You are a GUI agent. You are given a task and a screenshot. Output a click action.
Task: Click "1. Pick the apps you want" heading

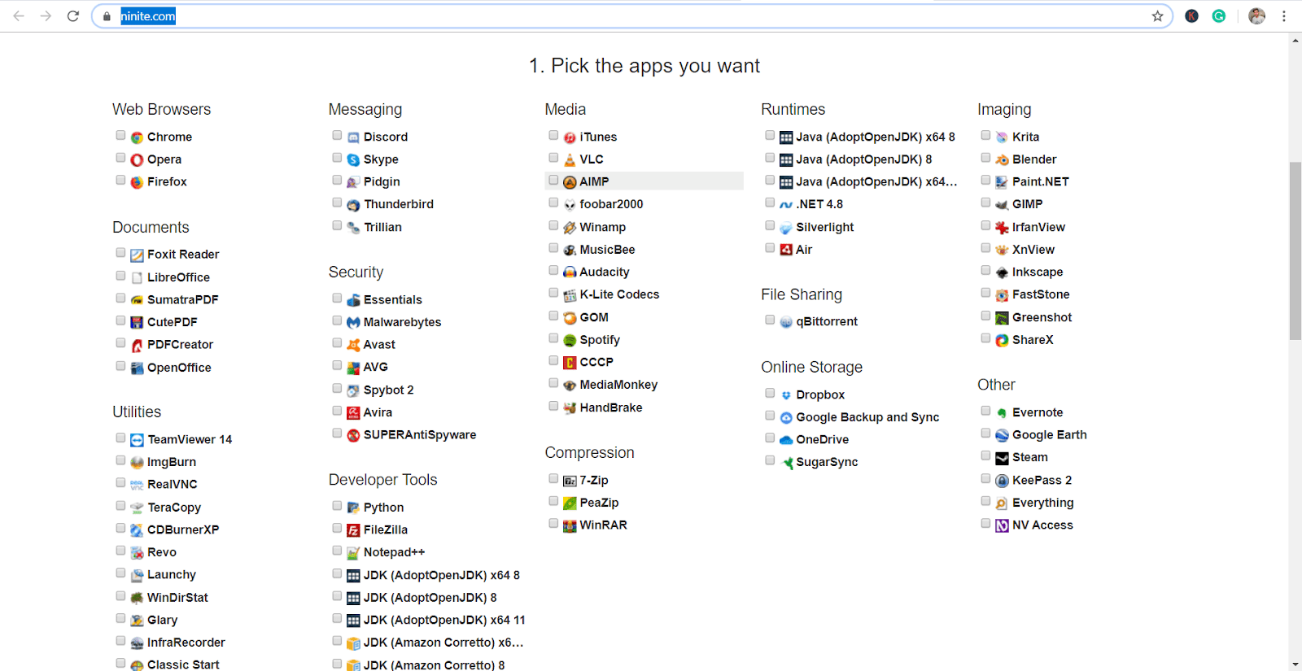click(644, 66)
